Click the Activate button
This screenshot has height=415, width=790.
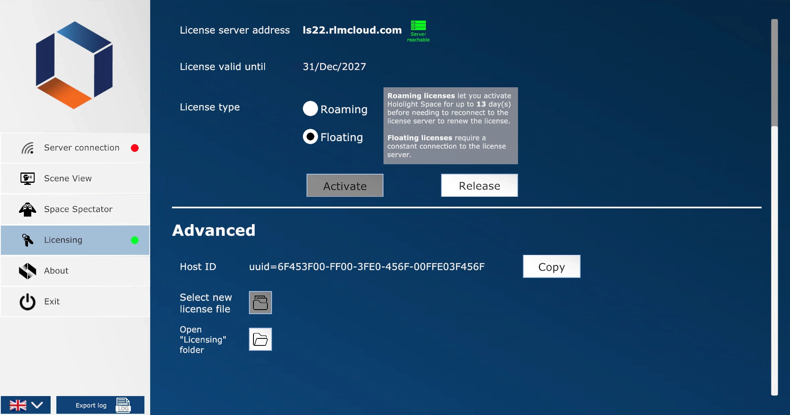point(345,185)
